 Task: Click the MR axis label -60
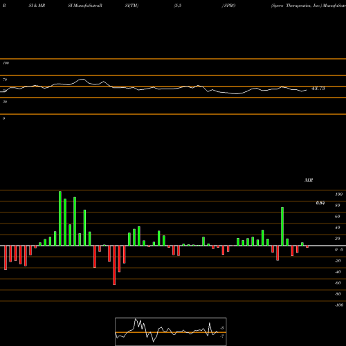coord(338,283)
